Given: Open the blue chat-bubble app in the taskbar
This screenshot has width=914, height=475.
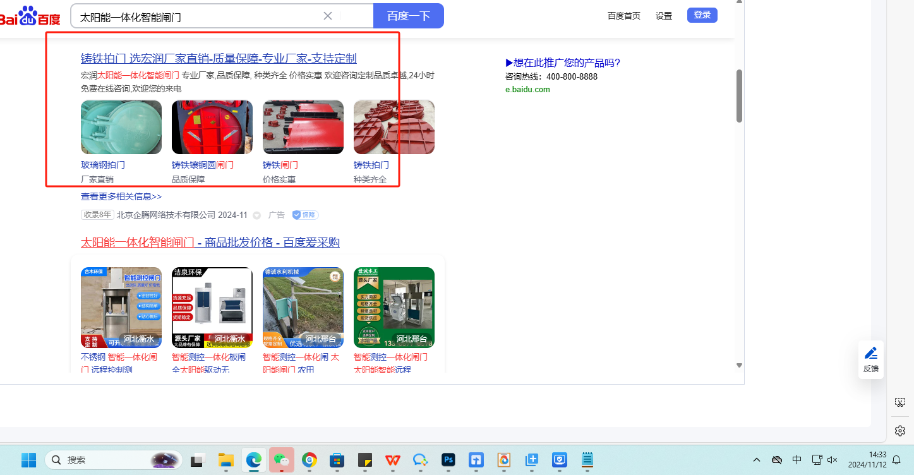Looking at the screenshot, I should tap(421, 460).
